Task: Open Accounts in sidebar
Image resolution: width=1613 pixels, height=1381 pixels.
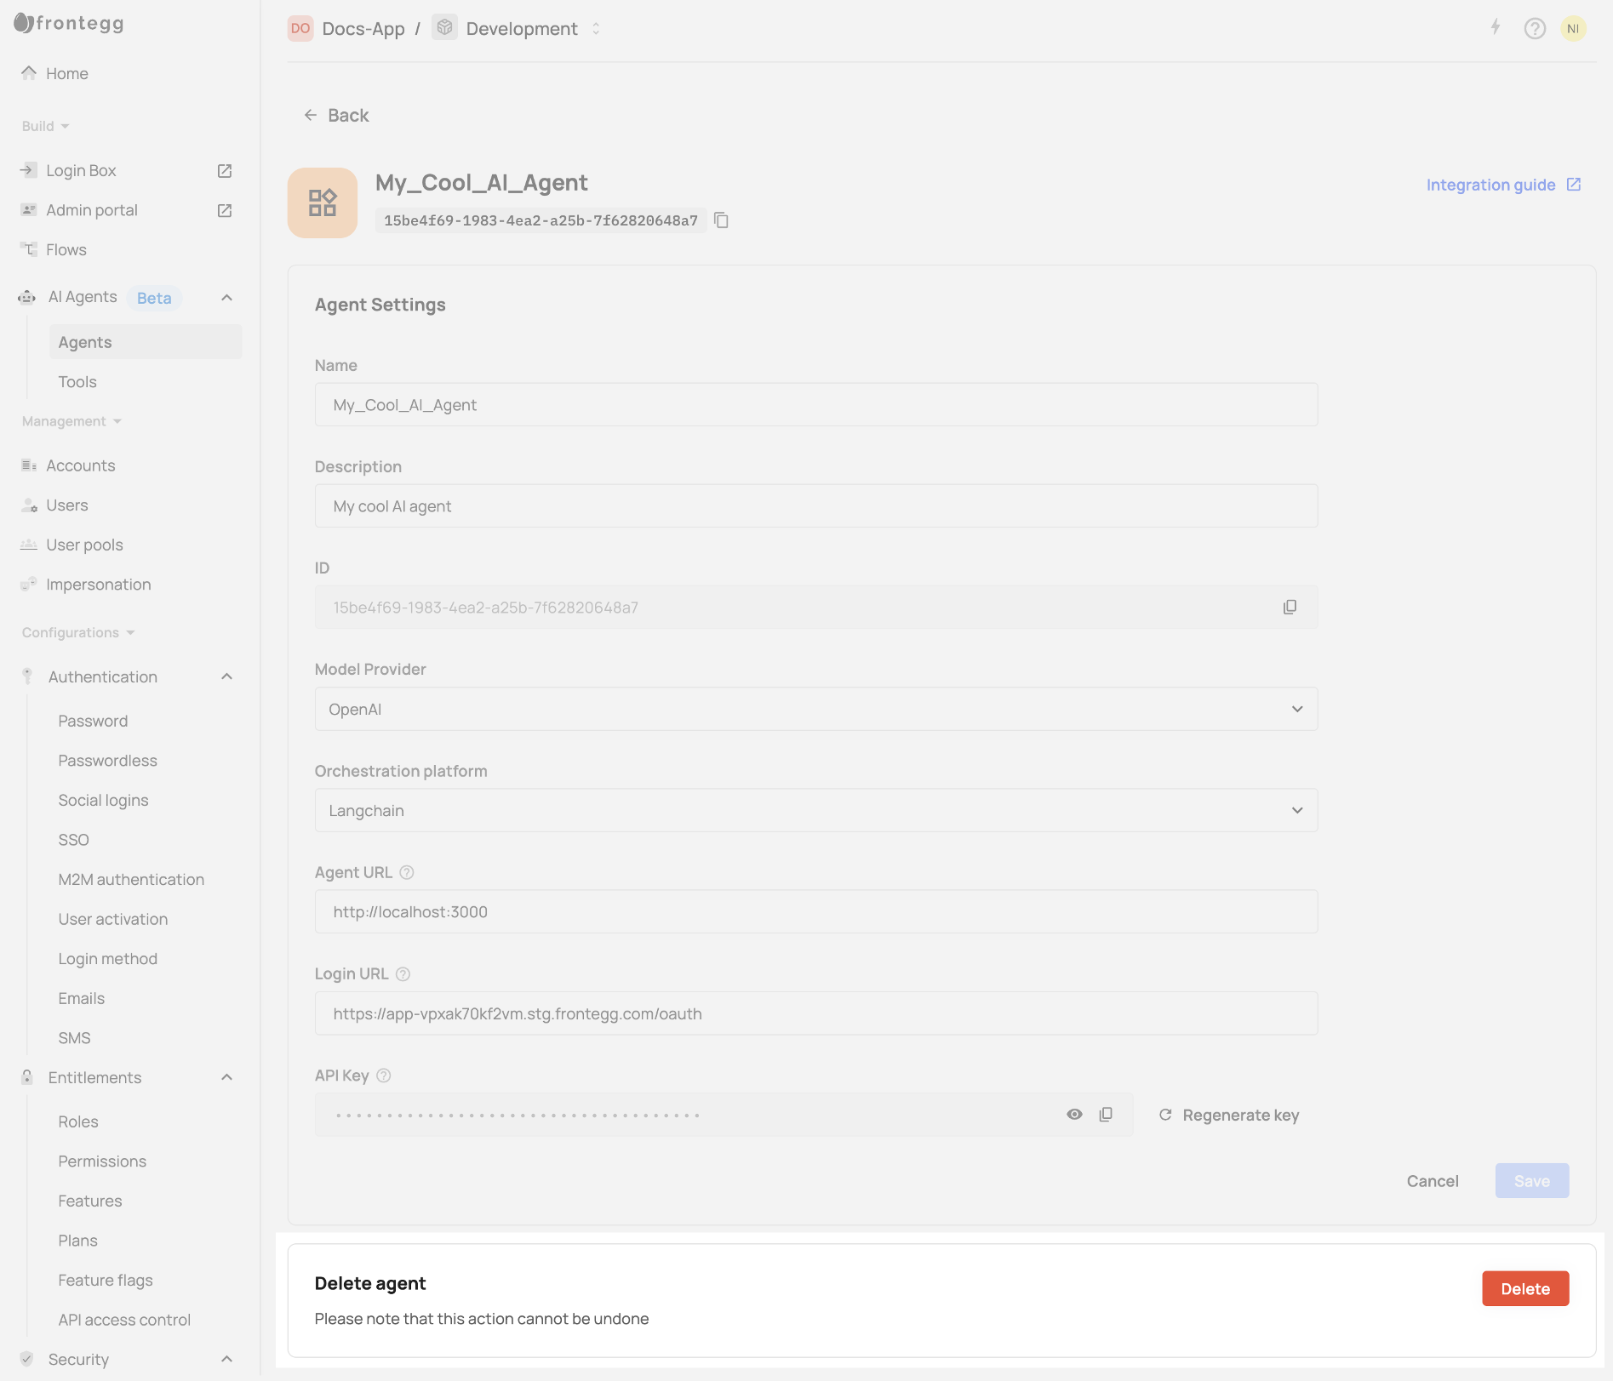Action: pos(80,465)
